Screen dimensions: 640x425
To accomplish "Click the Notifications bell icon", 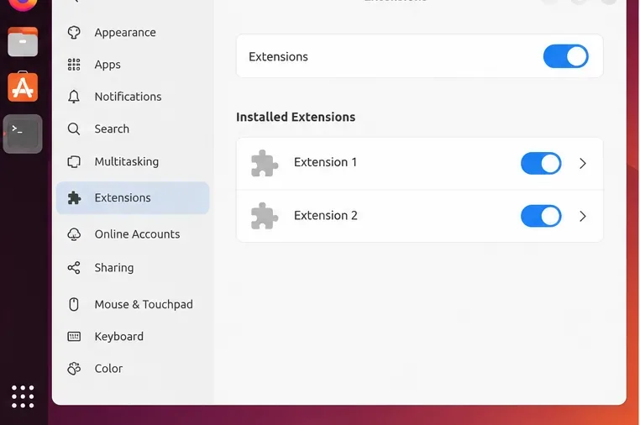I will 74,97.
